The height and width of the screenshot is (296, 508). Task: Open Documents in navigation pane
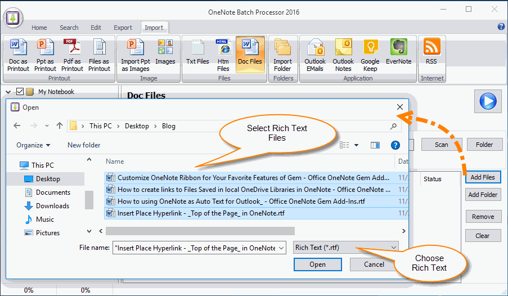pos(48,192)
